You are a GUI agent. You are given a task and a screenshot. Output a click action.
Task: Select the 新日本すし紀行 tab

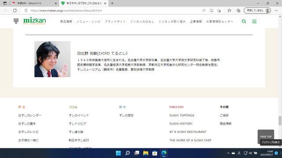(84, 3)
